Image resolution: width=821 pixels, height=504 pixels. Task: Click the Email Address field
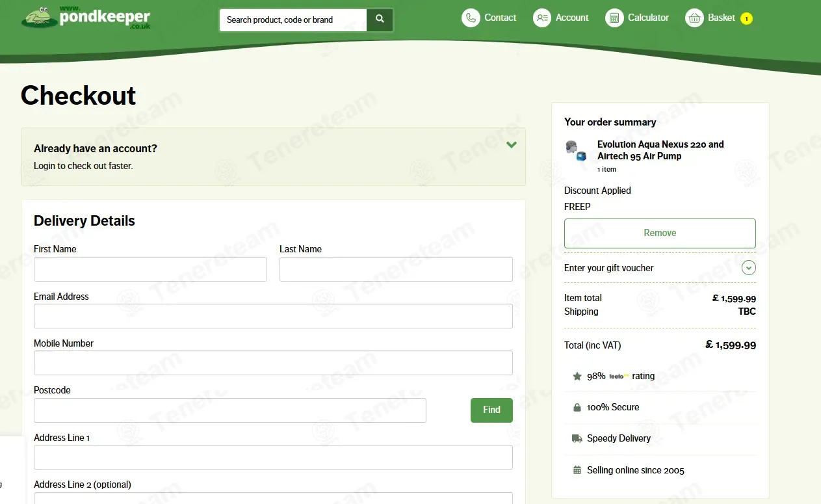click(x=273, y=316)
